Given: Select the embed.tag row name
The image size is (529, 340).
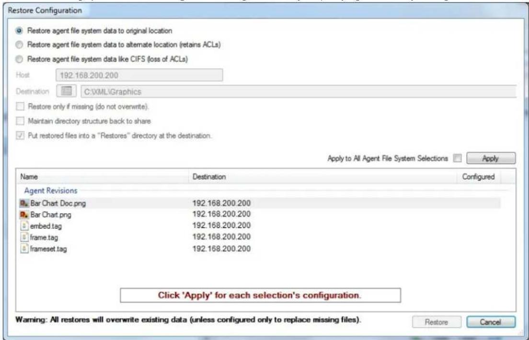Looking at the screenshot, I should pyautogui.click(x=46, y=226).
